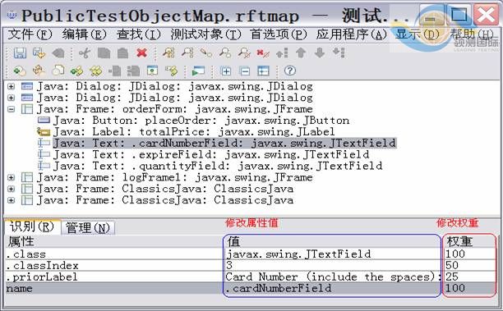Click the green play run application icon
503x311 pixels.
pyautogui.click(x=198, y=71)
